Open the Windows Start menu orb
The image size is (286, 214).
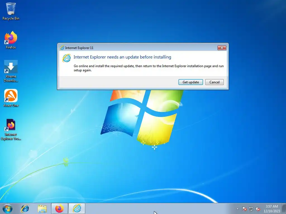(x=8, y=208)
